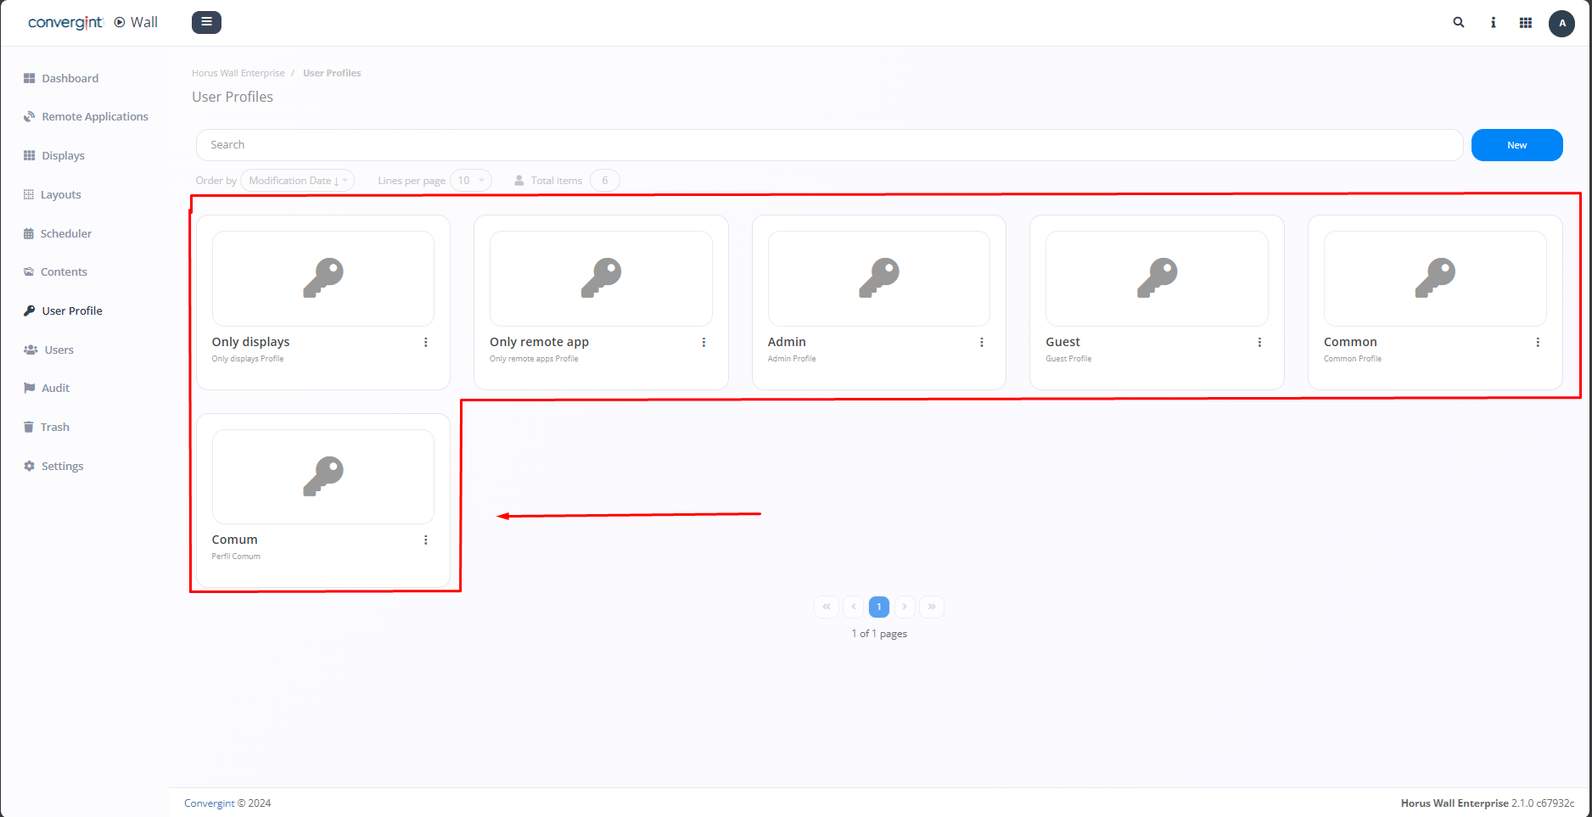Click the info icon in the top bar
The image size is (1592, 817).
pos(1492,22)
